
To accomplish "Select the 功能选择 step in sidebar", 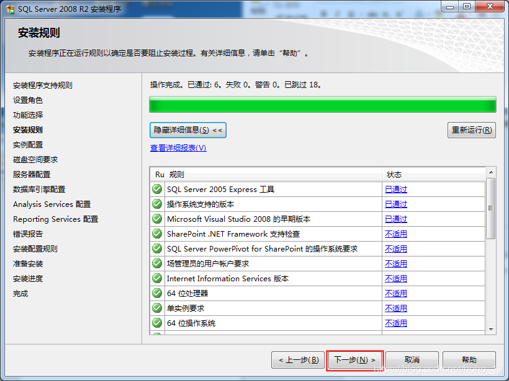I will click(27, 115).
